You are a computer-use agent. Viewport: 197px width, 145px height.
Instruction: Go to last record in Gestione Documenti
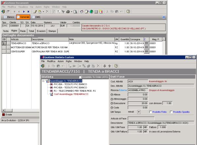point(28,12)
